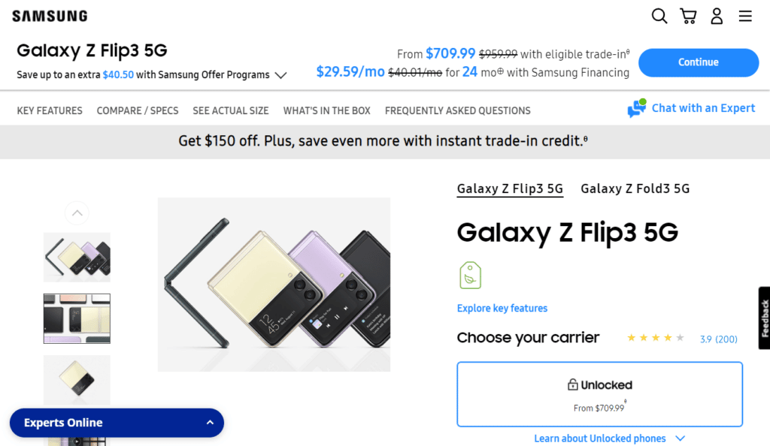Expand Samsung Offer Programs chevron

(280, 75)
